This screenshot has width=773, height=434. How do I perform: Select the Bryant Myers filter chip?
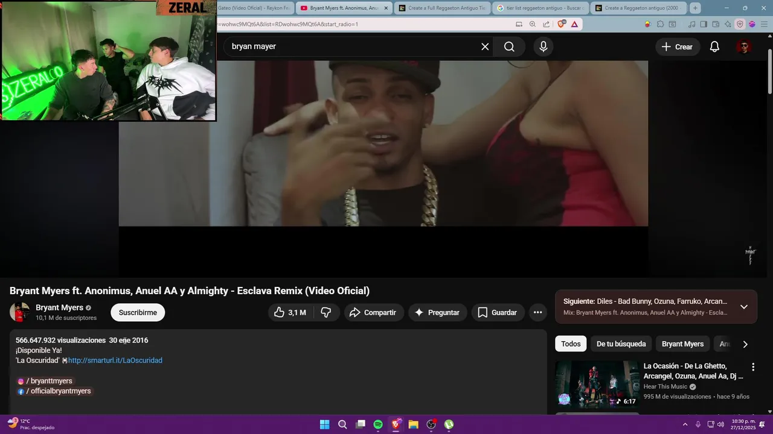(x=682, y=344)
